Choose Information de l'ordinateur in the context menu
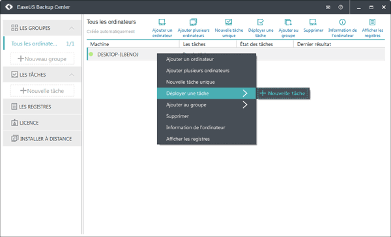This screenshot has height=237, width=391. (x=207, y=127)
